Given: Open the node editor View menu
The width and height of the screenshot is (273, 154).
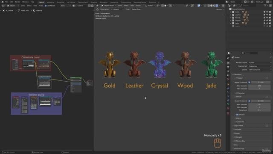Looking at the screenshot, I should tap(23, 6).
